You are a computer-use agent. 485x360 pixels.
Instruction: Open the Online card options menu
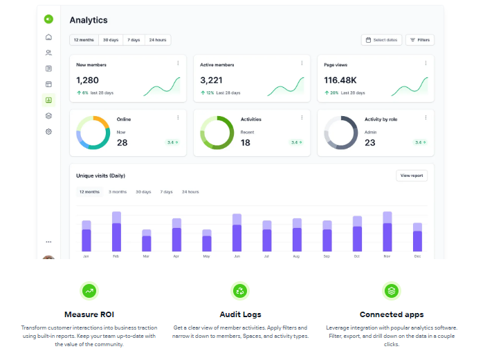point(178,117)
